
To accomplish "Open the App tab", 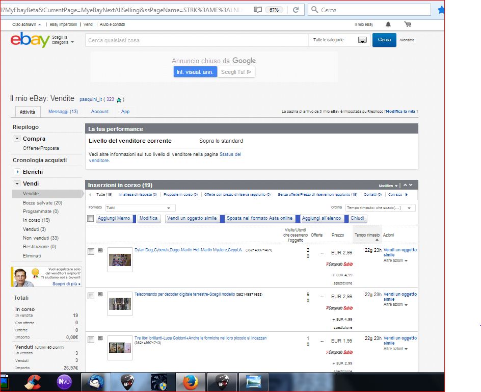I will (x=125, y=112).
